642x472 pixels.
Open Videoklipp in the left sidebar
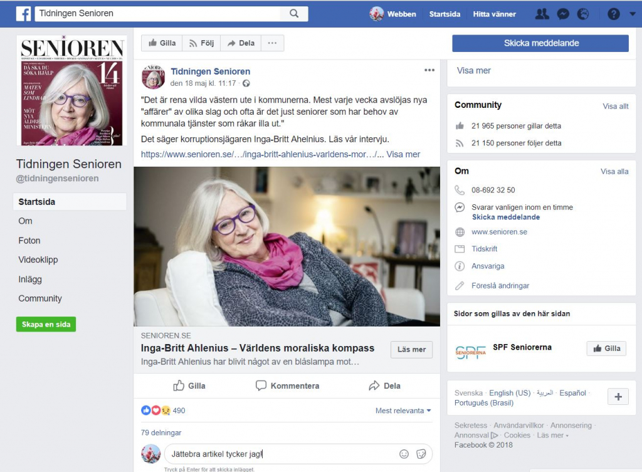(x=38, y=260)
